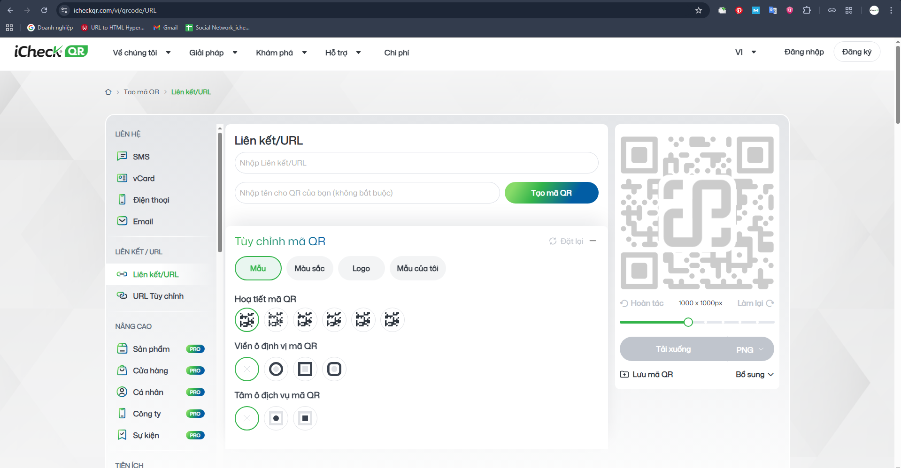Screen dimensions: 901x468
Task: Select the square center for position marker
Action: pos(305,418)
